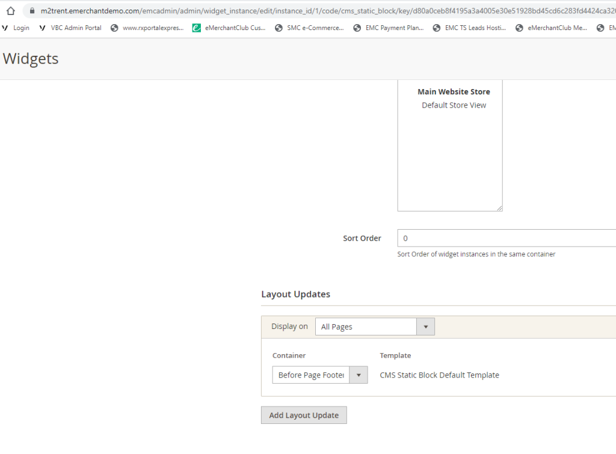Open the VBC Admin Portal bookmark

pos(70,28)
